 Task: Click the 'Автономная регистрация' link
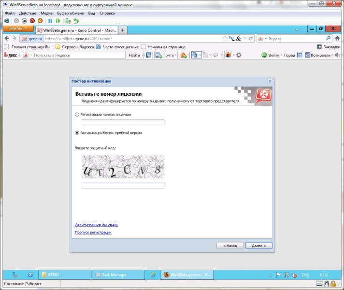pos(96,225)
